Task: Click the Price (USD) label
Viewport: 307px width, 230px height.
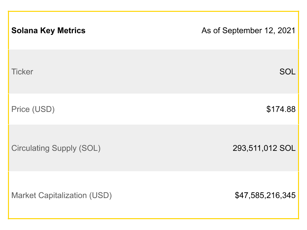Action: 33,109
